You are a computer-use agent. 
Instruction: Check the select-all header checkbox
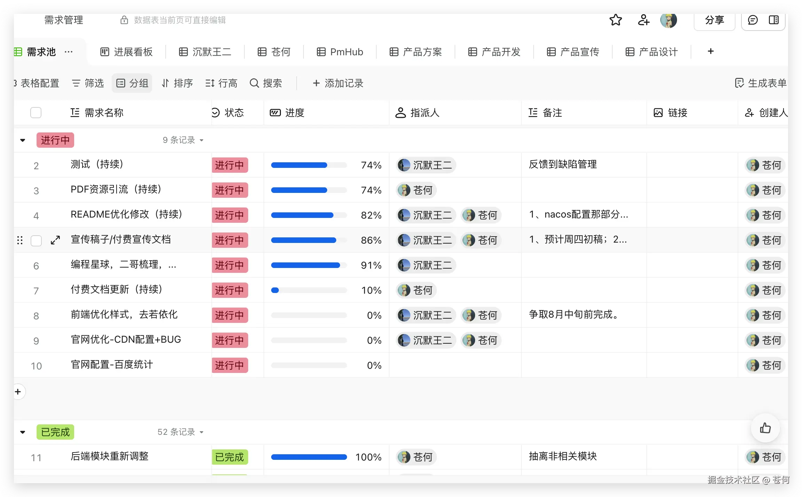point(36,113)
